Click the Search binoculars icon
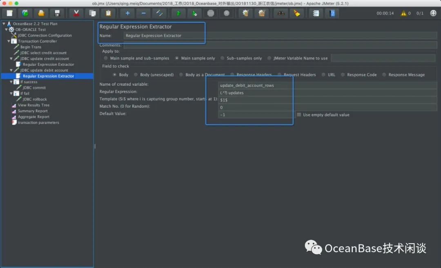The image size is (441, 268). pyautogui.click(x=281, y=13)
